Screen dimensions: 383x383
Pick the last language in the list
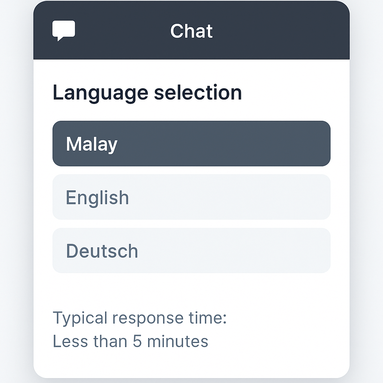191,251
